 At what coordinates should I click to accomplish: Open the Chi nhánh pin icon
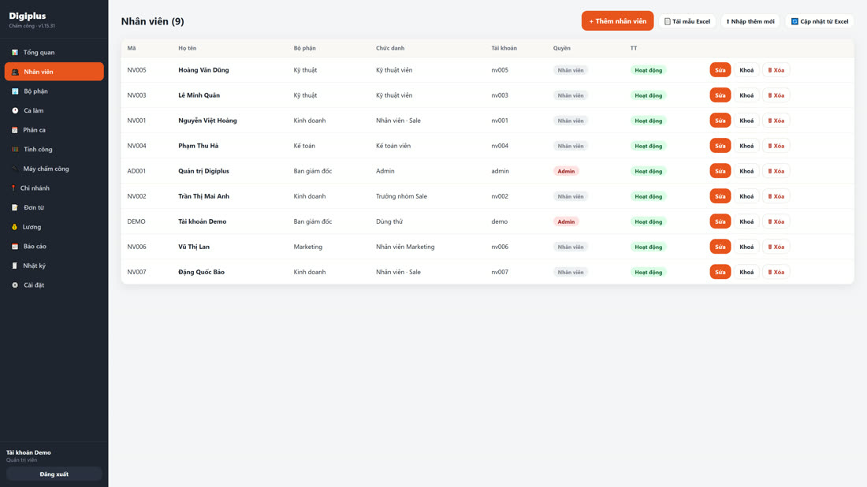tap(13, 188)
